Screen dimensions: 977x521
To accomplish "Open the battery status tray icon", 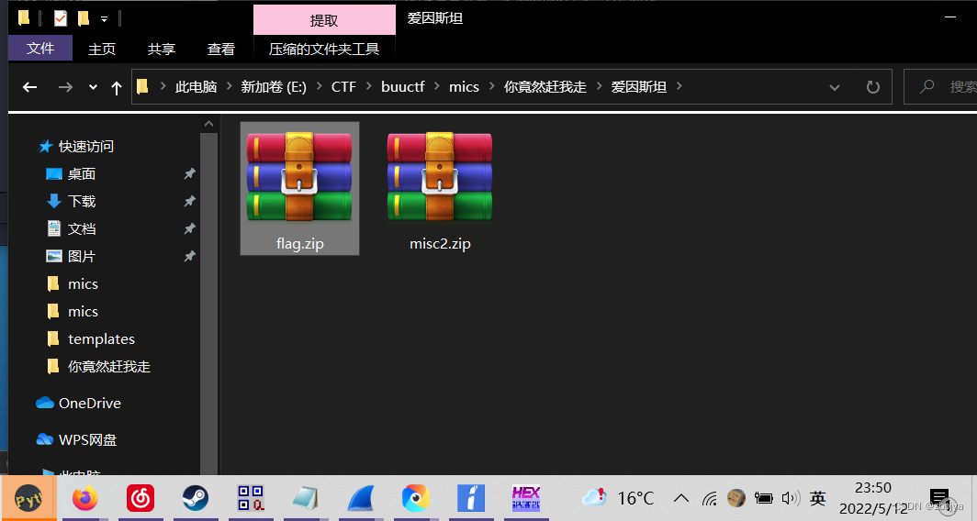I will (763, 498).
